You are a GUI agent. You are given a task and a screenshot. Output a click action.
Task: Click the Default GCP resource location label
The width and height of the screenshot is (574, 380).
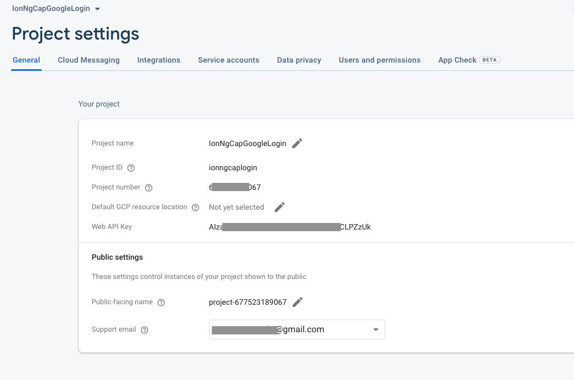(139, 207)
